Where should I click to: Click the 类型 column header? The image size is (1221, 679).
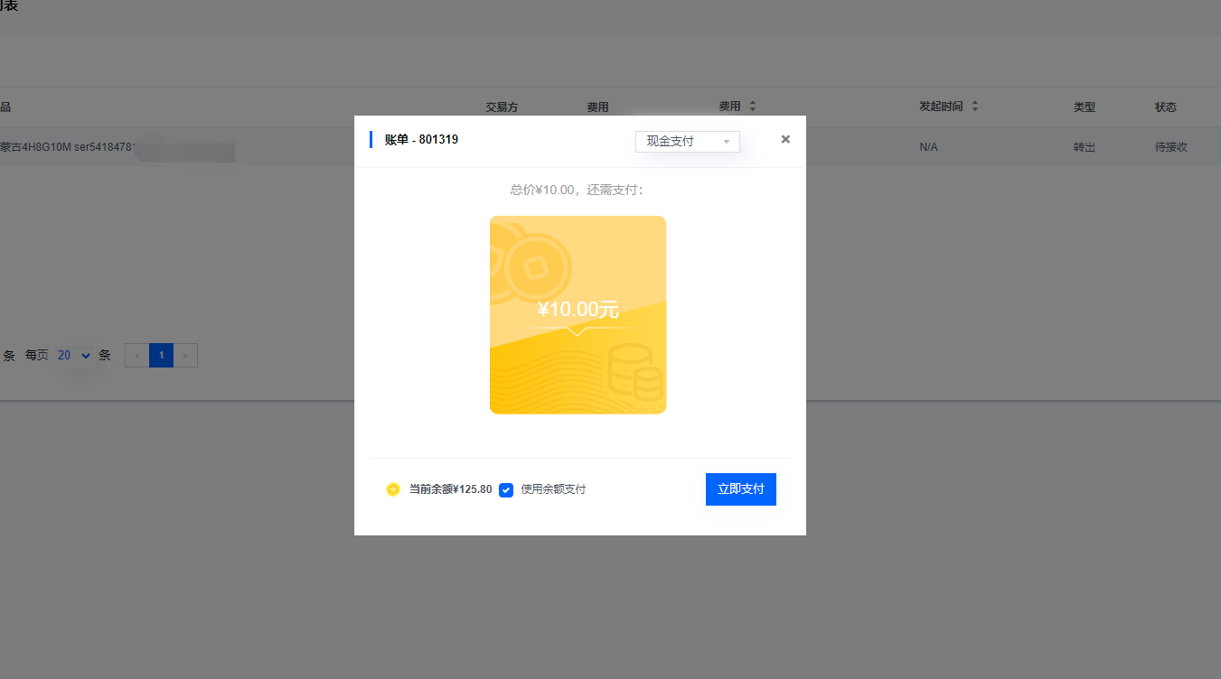point(1085,107)
